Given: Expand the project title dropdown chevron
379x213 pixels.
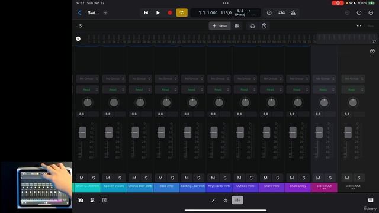Looking at the screenshot, I should 105,13.
